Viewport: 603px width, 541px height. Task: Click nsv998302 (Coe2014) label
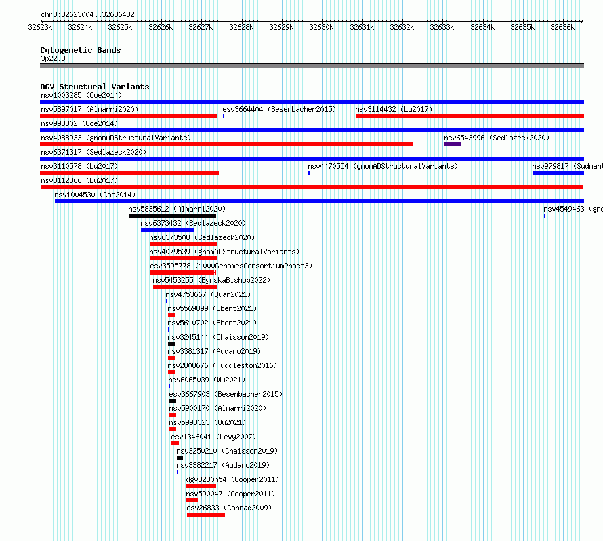click(79, 123)
